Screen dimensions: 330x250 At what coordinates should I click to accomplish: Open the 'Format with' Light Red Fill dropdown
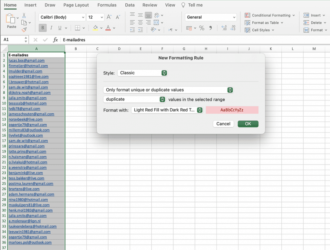[167, 110]
